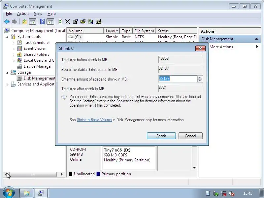
Task: Open the Action menu
Action: [x=23, y=14]
